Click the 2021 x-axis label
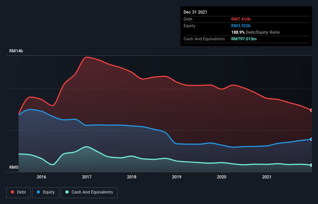Viewport: 318px width, 204px height. click(267, 177)
